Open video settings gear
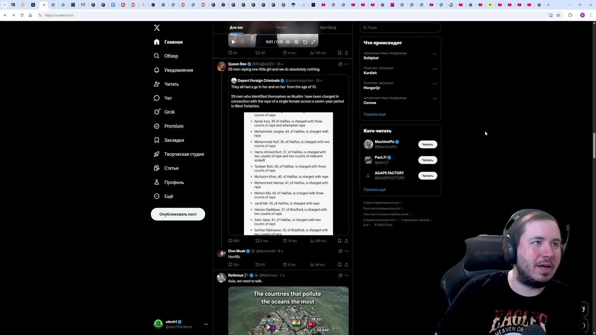The width and height of the screenshot is (596, 335). click(296, 42)
